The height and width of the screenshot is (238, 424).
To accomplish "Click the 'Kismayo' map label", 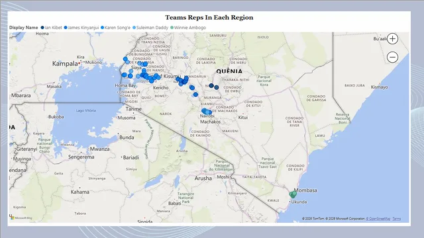I will [379, 87].
